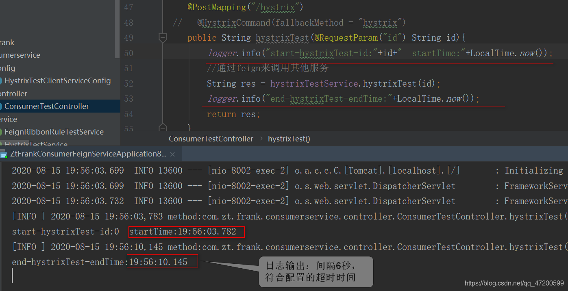
Task: Select the 'ervice' package folder in the tree
Action: pos(9,119)
